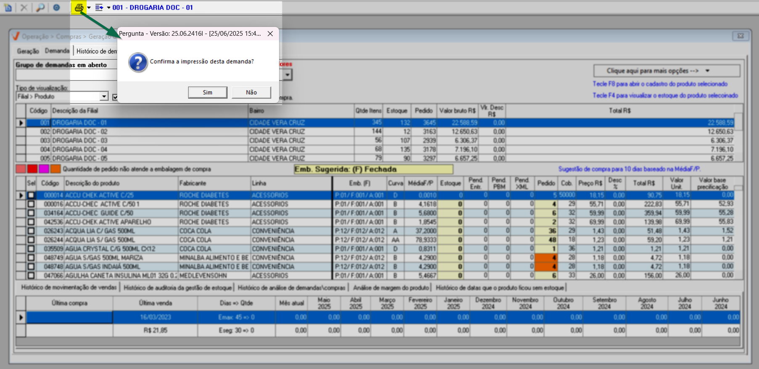Open Análise de margem do produto tab

click(x=391, y=287)
